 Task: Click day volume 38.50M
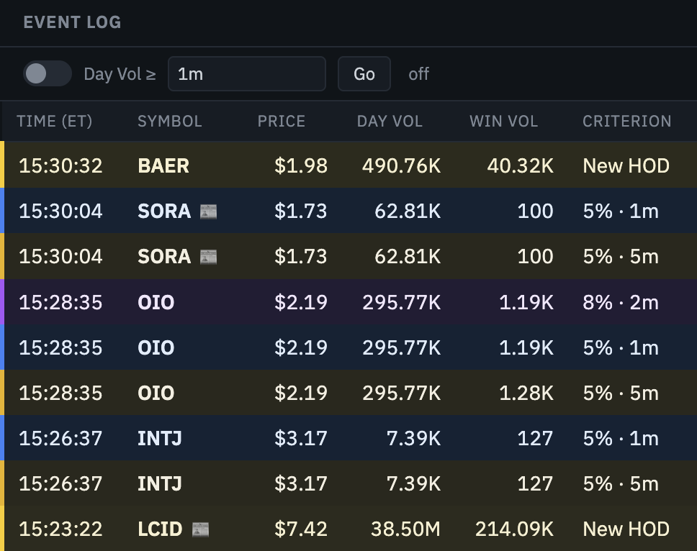pos(405,529)
